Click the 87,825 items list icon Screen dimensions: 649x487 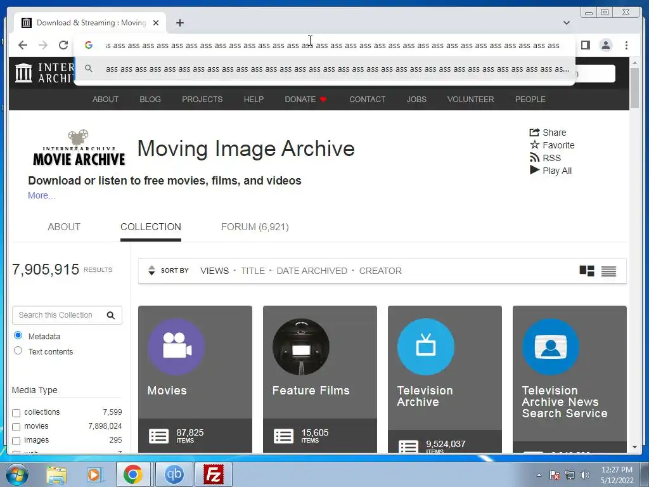tap(158, 436)
